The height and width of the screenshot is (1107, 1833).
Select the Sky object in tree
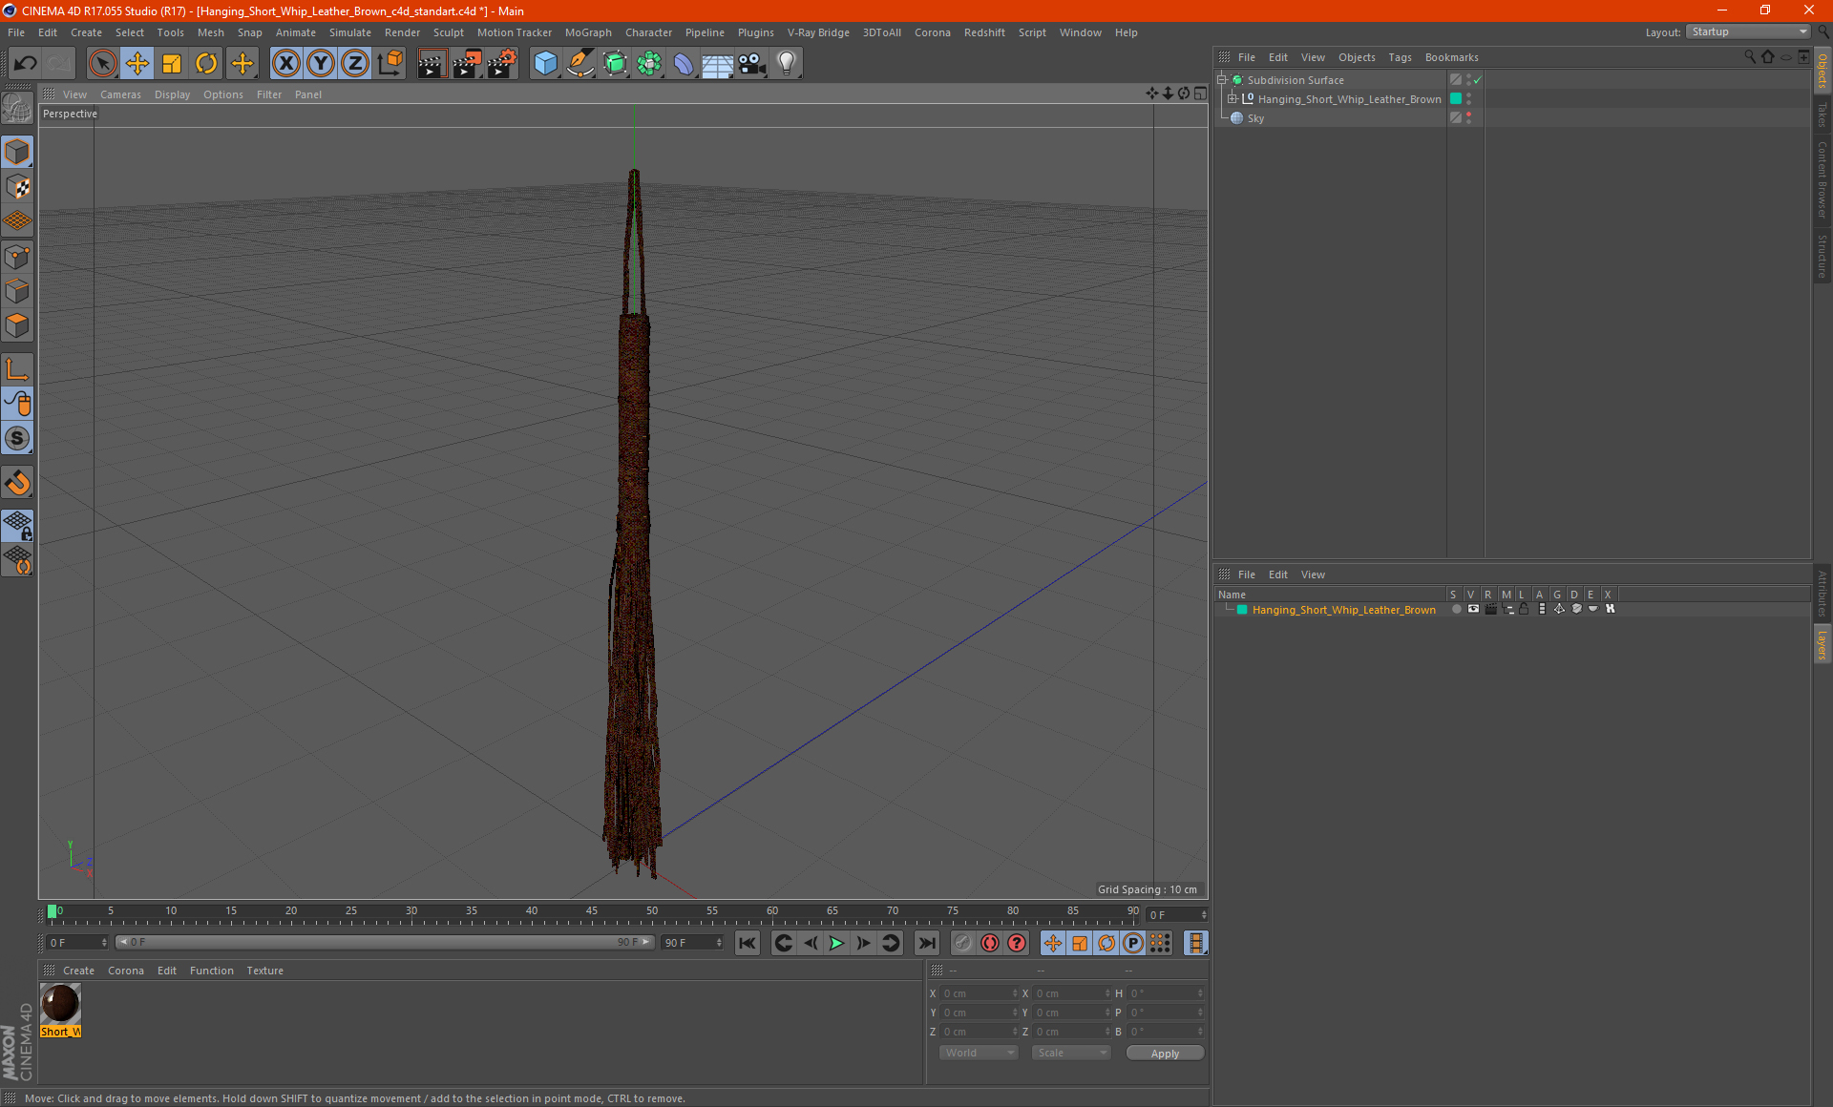1255,118
